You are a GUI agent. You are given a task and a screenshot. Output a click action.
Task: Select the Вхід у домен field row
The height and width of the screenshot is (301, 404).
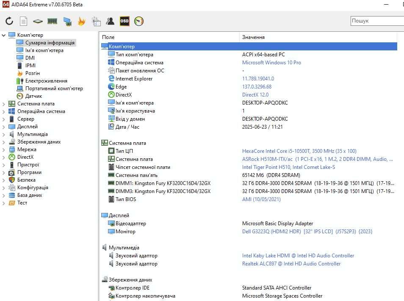coord(249,119)
